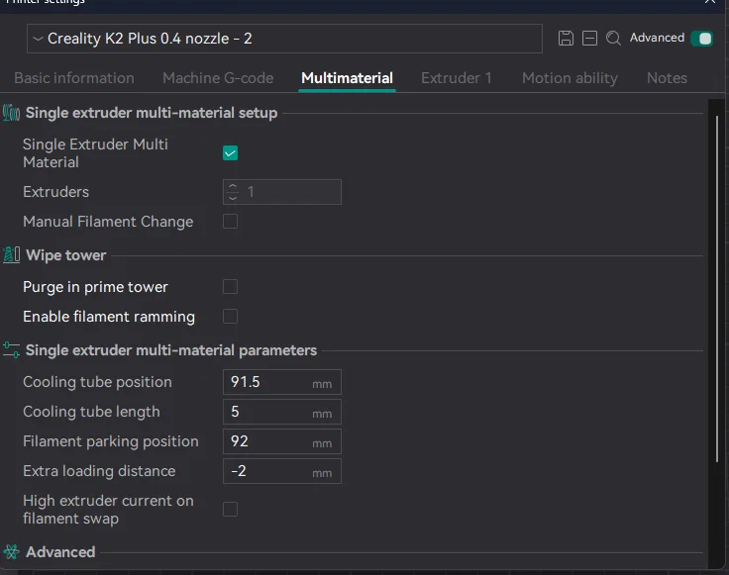Go to the Extruder 1 tab
The height and width of the screenshot is (575, 729).
[456, 78]
